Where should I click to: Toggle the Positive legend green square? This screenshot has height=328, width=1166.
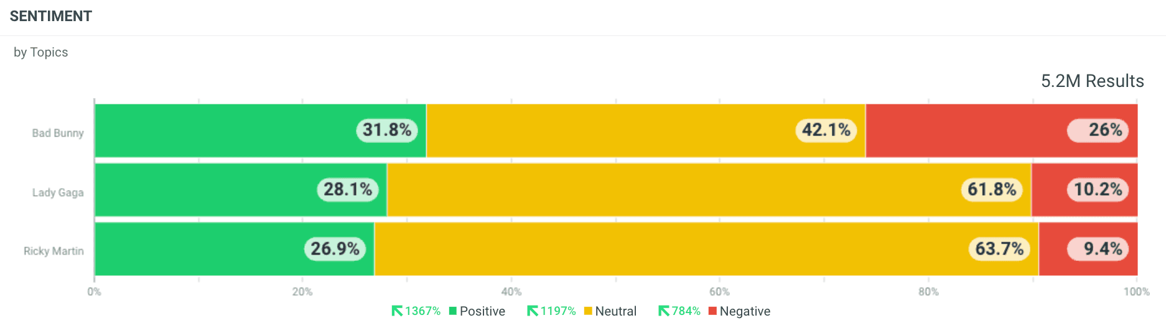tap(453, 311)
